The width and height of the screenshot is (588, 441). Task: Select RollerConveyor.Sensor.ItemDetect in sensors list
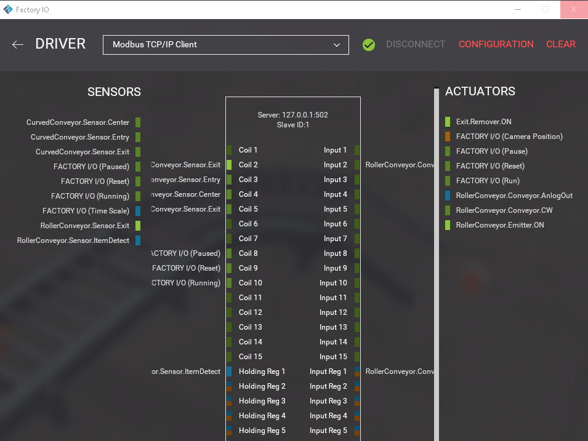point(73,240)
